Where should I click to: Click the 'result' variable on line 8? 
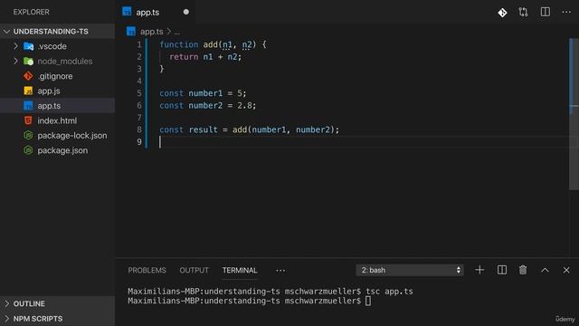point(203,129)
